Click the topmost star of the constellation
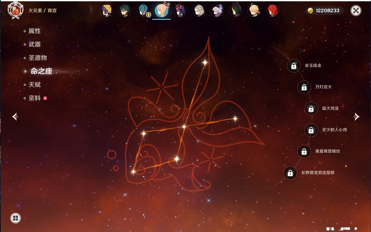The height and width of the screenshot is (232, 371). coord(205,63)
